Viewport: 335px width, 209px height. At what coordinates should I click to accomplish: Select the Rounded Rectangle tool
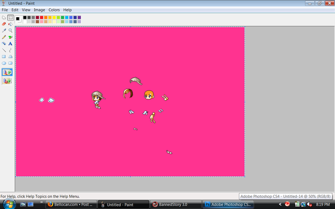10,63
